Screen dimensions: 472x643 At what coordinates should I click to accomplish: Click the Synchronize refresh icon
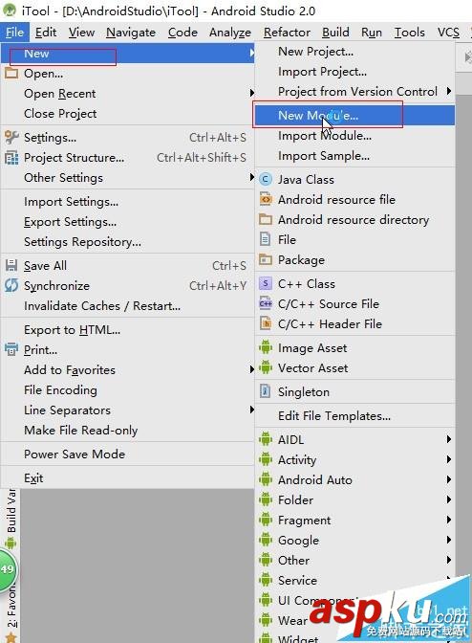tap(11, 285)
